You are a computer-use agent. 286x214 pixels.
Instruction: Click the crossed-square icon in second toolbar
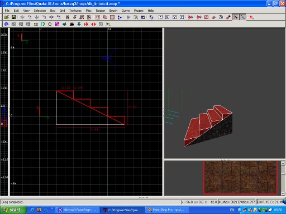pyautogui.click(x=101, y=24)
